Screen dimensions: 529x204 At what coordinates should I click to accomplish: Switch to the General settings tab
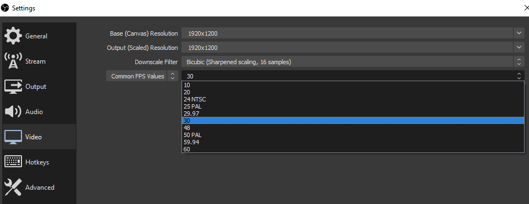39,36
